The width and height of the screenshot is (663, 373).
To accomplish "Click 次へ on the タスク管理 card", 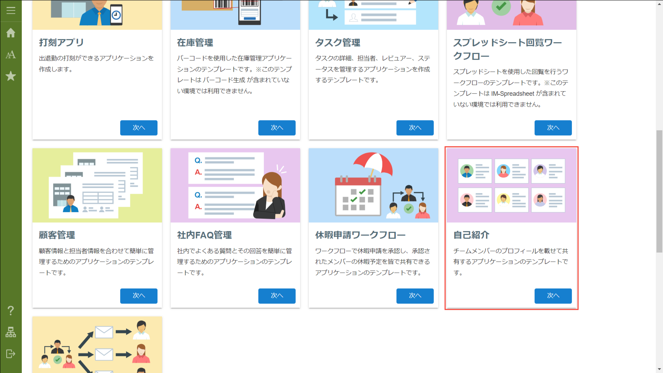I will (x=415, y=128).
